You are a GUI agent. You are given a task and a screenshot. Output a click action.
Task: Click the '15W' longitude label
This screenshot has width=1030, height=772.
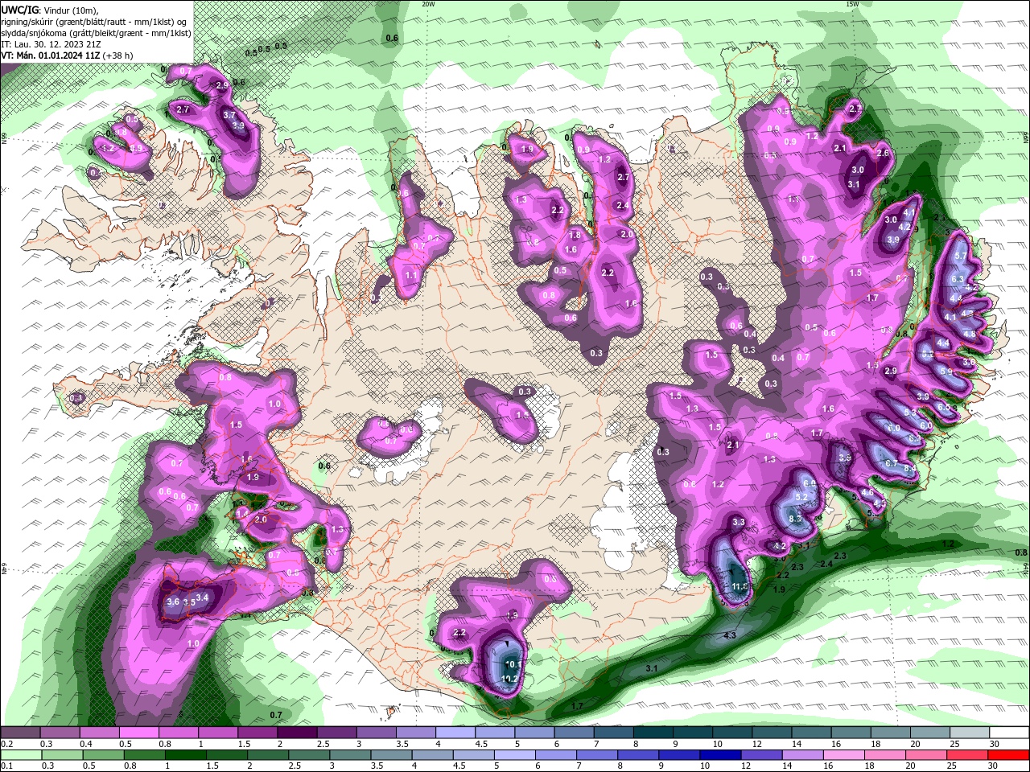pyautogui.click(x=852, y=4)
